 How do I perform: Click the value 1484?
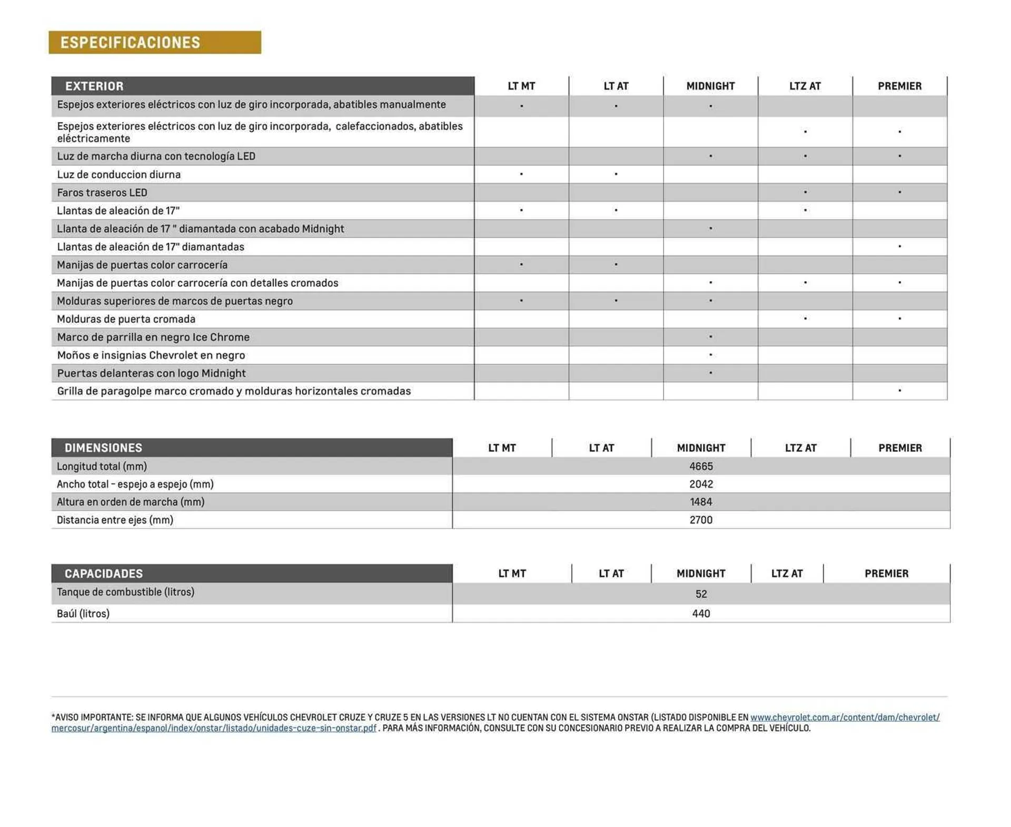point(701,502)
